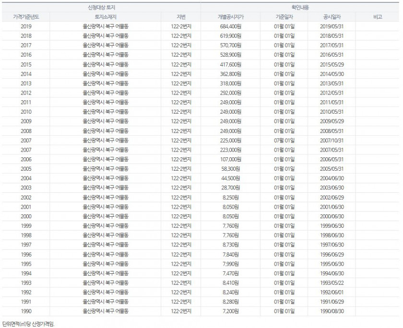Select the 2011 year cell
Viewport: 403px width, 328px height.
[26, 103]
